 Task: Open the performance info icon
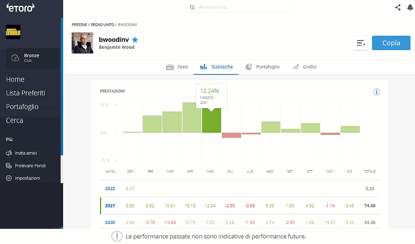[x=376, y=91]
